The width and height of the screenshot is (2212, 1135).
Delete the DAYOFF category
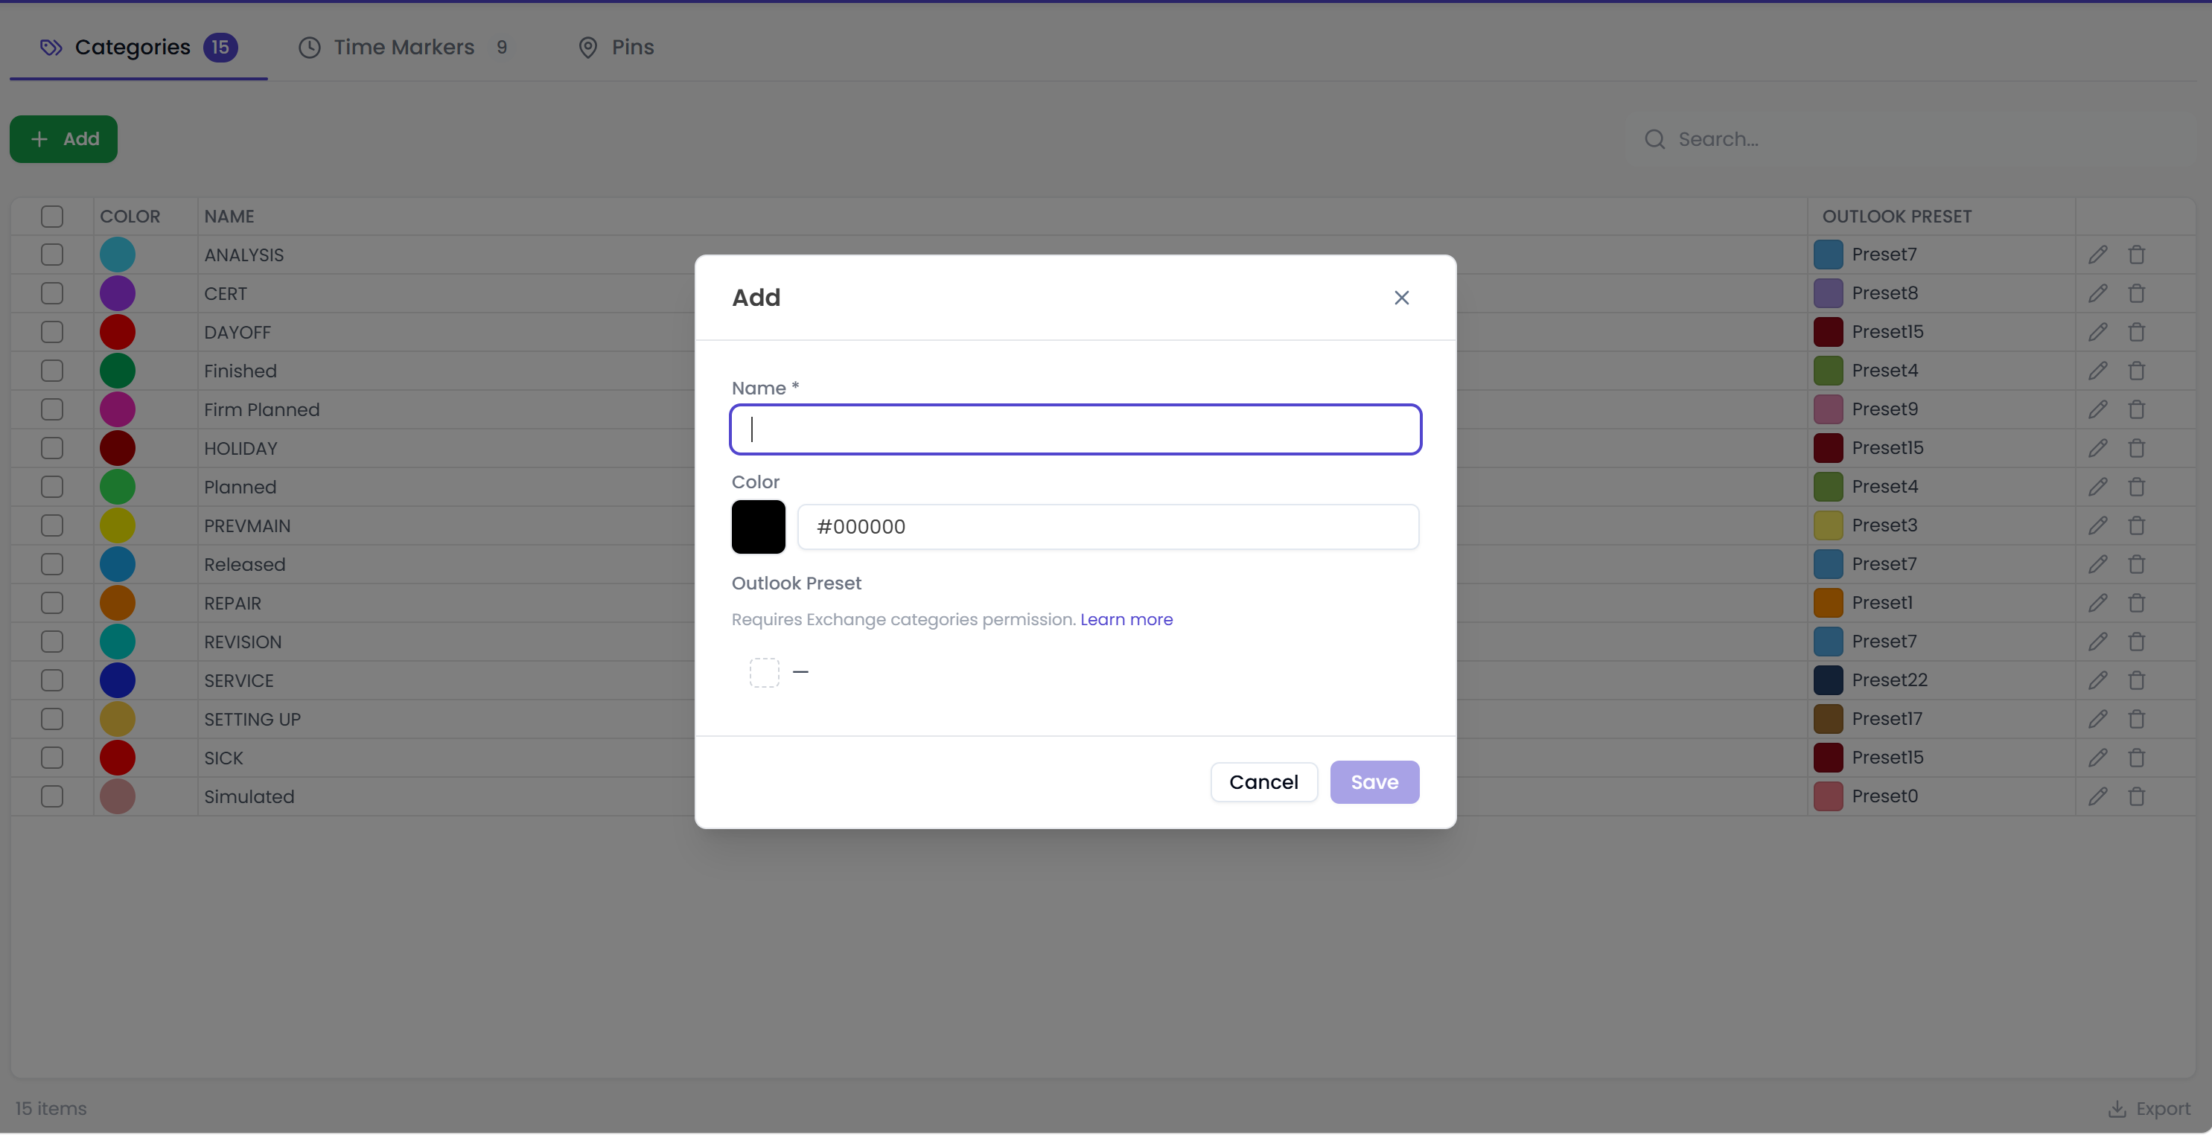pyautogui.click(x=2137, y=332)
